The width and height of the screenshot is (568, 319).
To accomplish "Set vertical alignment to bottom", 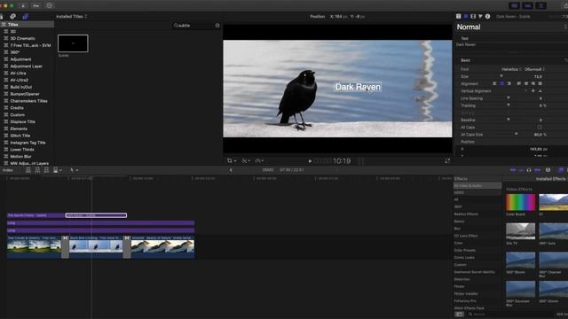I will [540, 90].
